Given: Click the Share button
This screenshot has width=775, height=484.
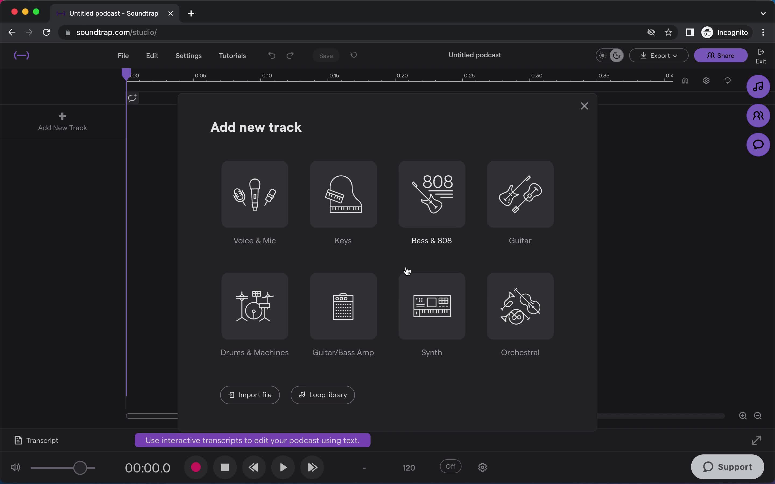Looking at the screenshot, I should 721,55.
